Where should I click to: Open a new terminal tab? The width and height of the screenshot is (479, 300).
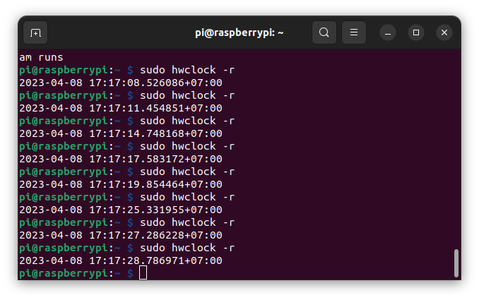point(35,32)
